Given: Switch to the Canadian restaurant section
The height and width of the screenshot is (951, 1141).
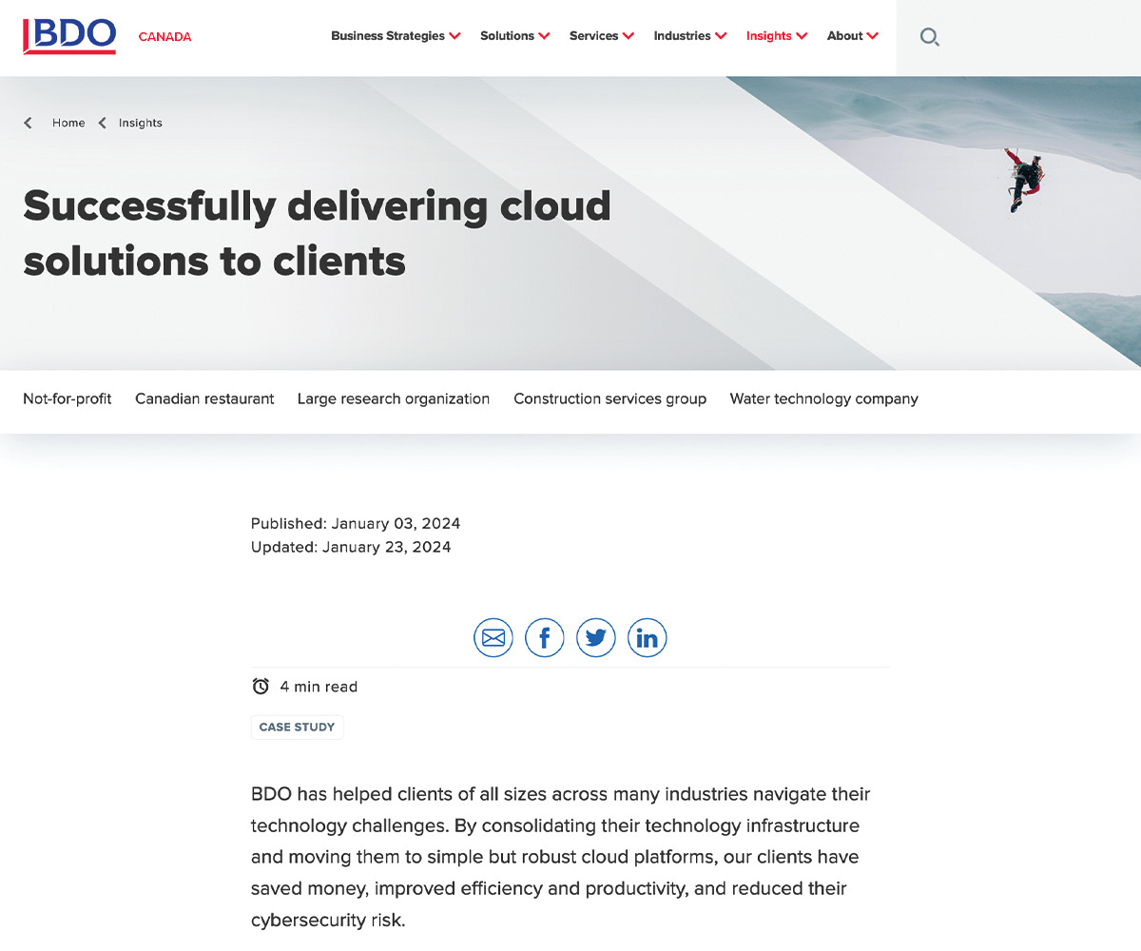Looking at the screenshot, I should click(x=204, y=398).
